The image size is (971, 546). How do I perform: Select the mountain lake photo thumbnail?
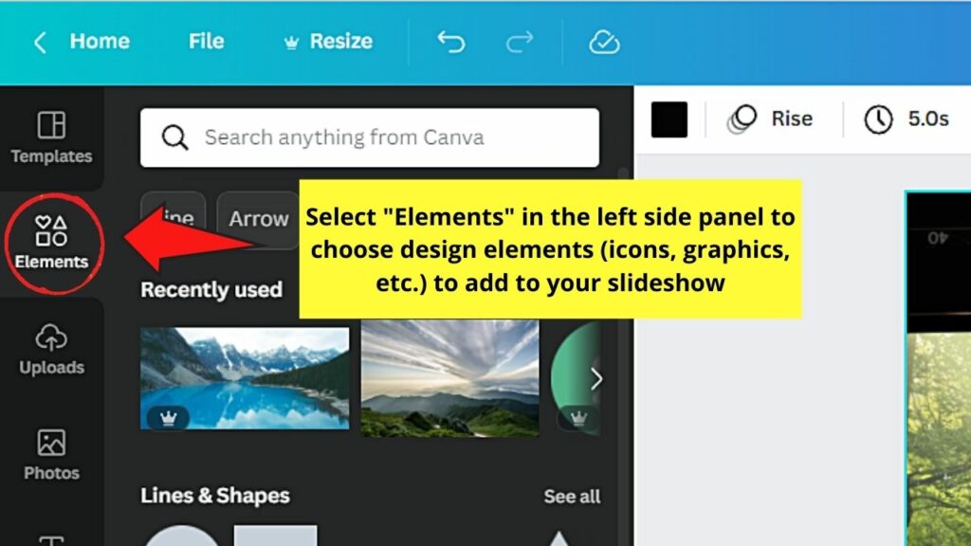point(244,377)
